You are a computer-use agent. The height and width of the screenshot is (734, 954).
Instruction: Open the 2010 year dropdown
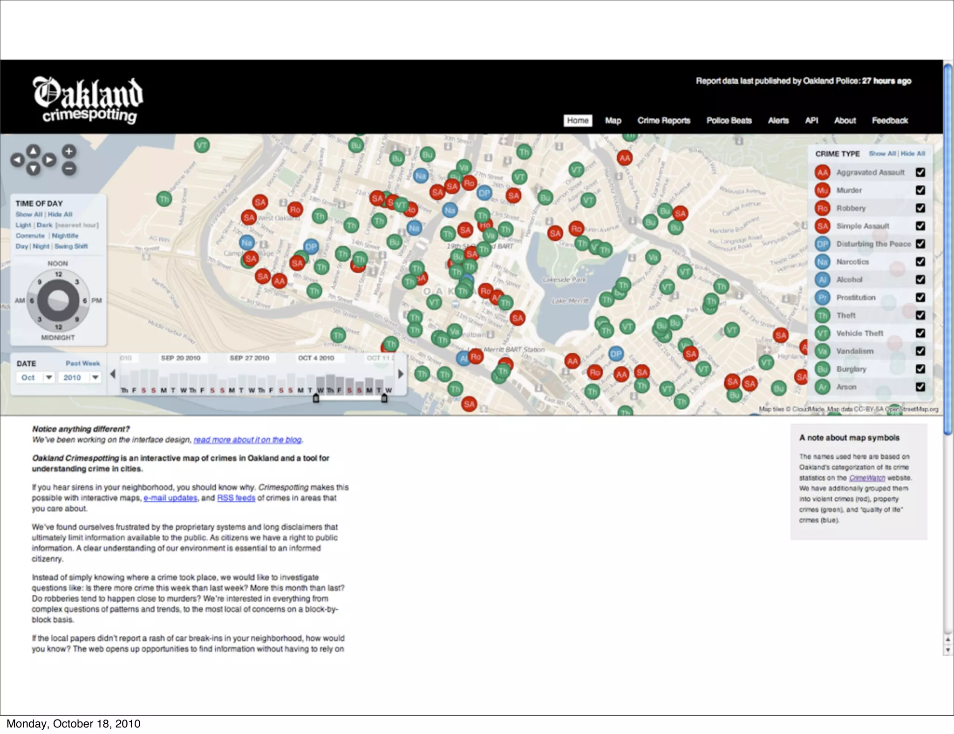[x=79, y=377]
